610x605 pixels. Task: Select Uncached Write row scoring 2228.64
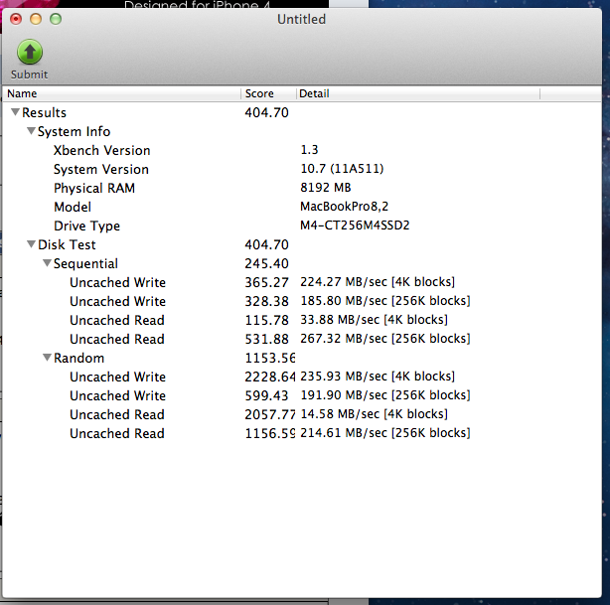click(x=302, y=377)
